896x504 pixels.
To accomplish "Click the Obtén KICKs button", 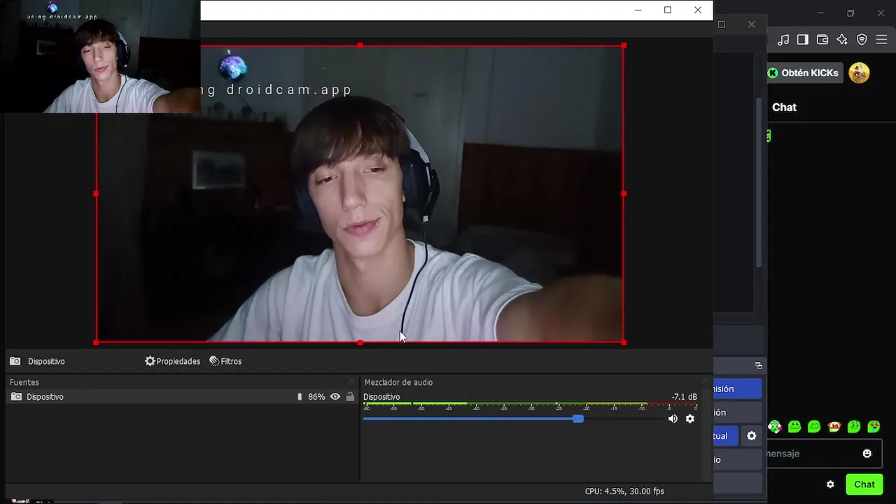I will 804,73.
